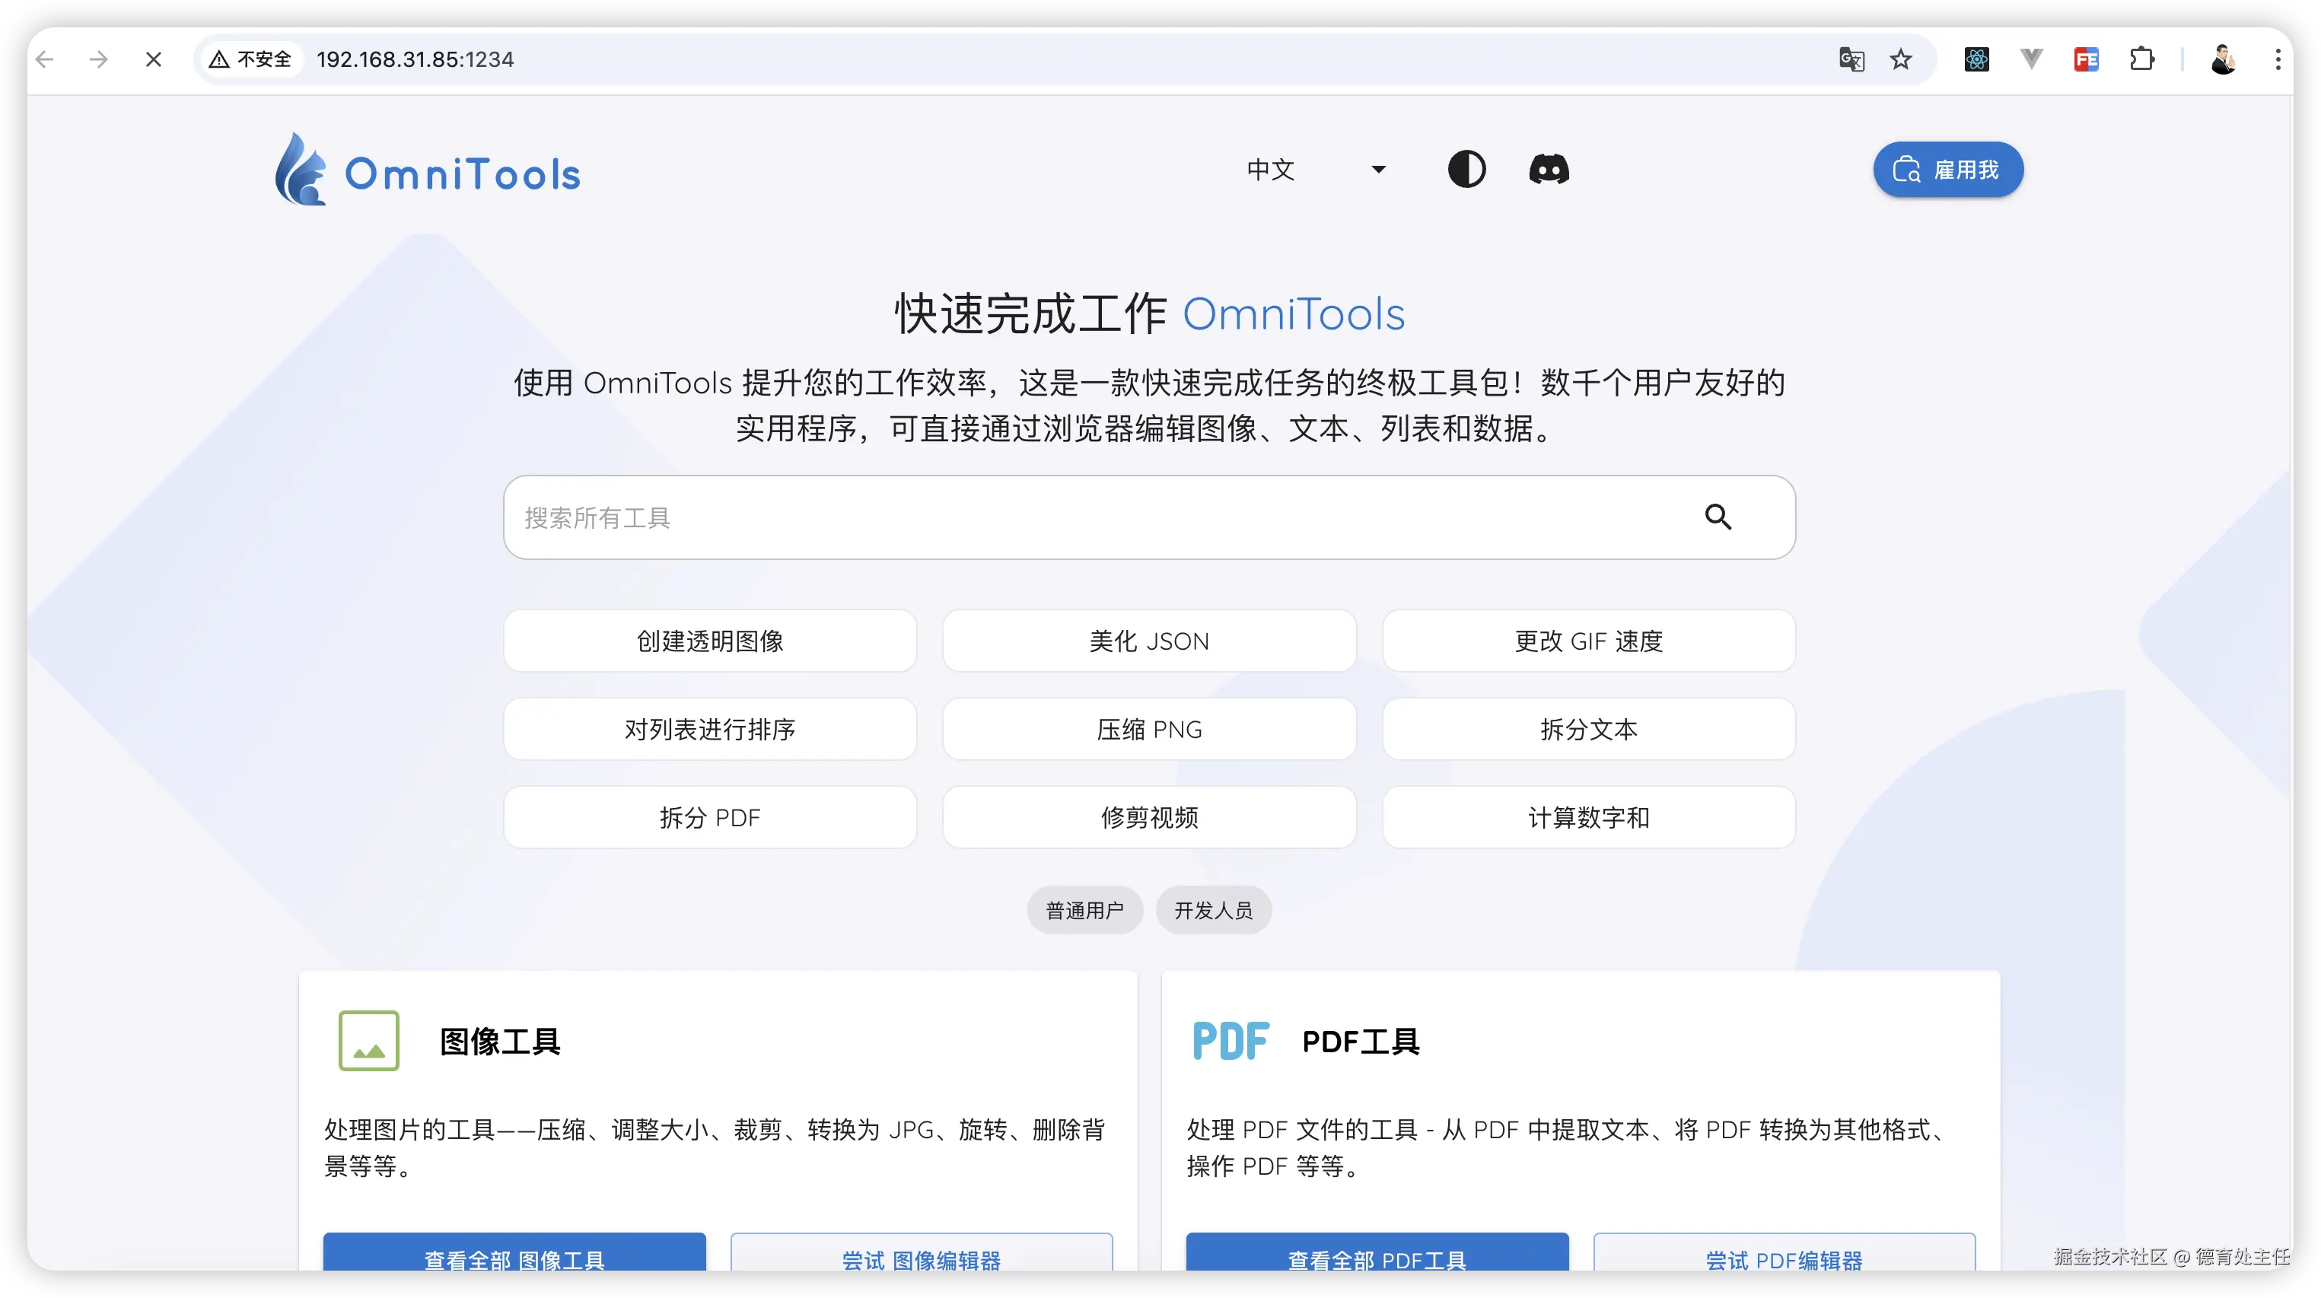The height and width of the screenshot is (1298, 2321).
Task: Focus the 搜索所有工具 search field
Action: 1081,517
